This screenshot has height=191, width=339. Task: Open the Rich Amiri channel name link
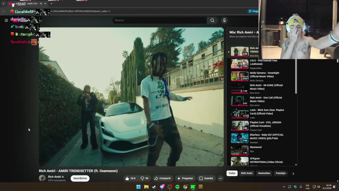[x=54, y=177]
